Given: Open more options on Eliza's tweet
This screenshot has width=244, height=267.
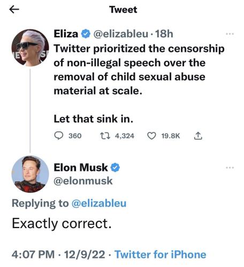Looking at the screenshot, I should 230,34.
